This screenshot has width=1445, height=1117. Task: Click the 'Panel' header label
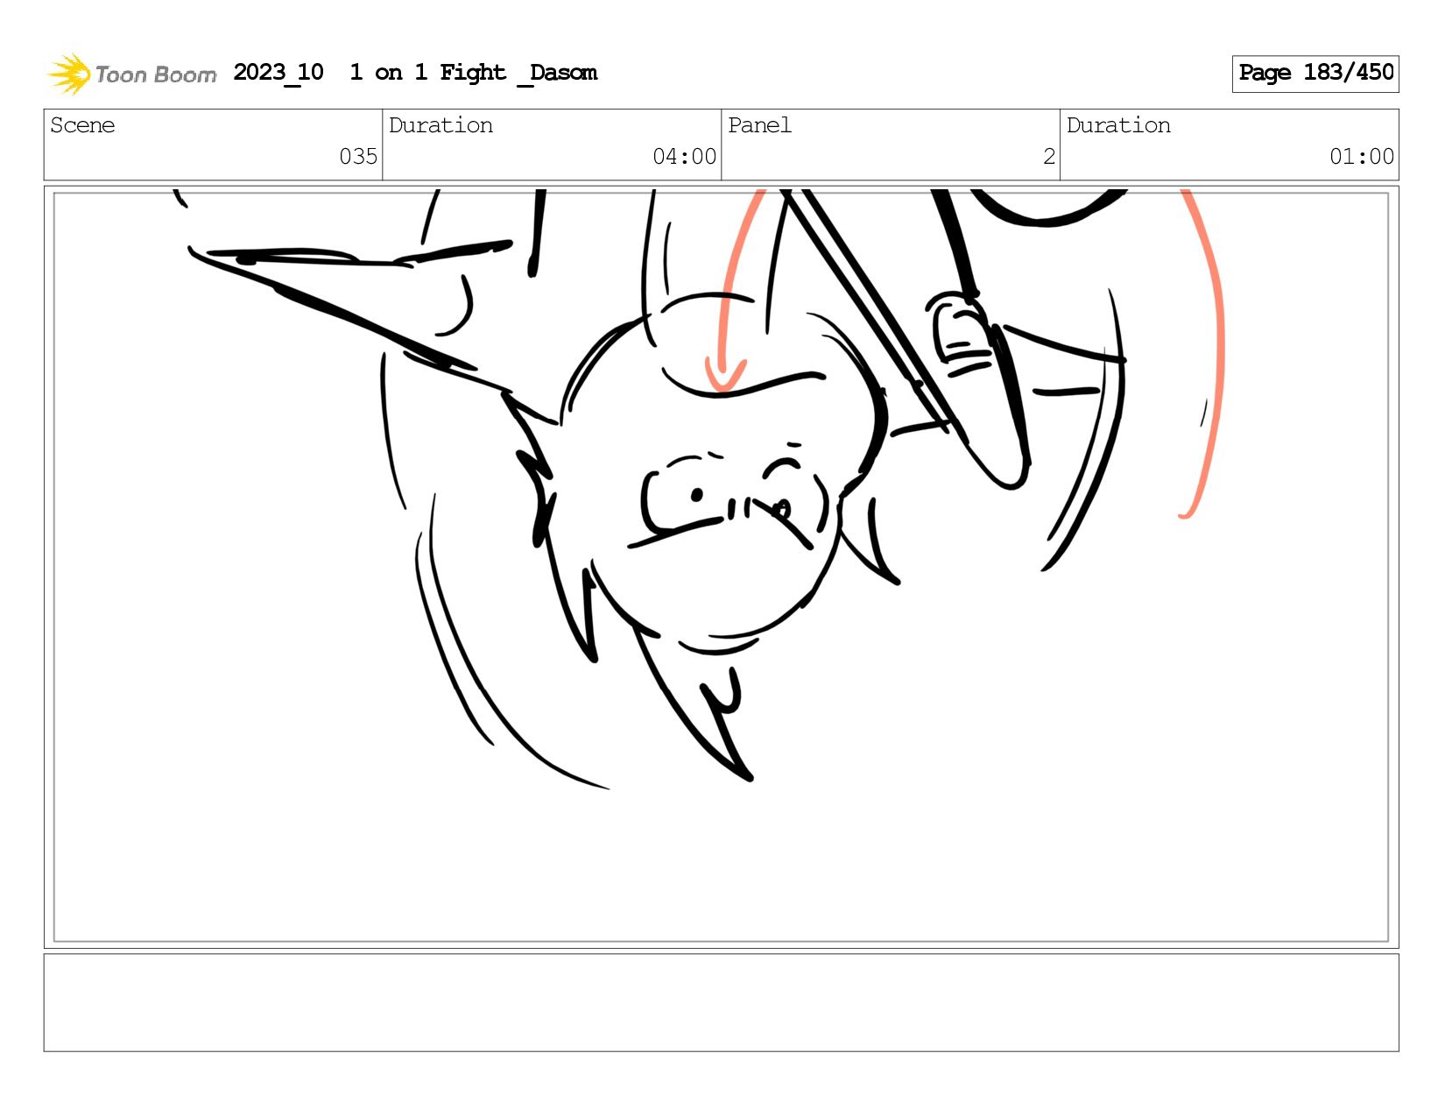pos(759,125)
